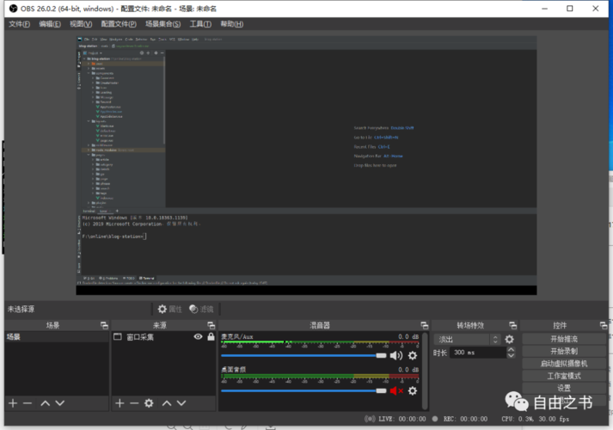613x430 pixels.
Task: Pop out the 混音器 dock panel
Action: coord(424,325)
